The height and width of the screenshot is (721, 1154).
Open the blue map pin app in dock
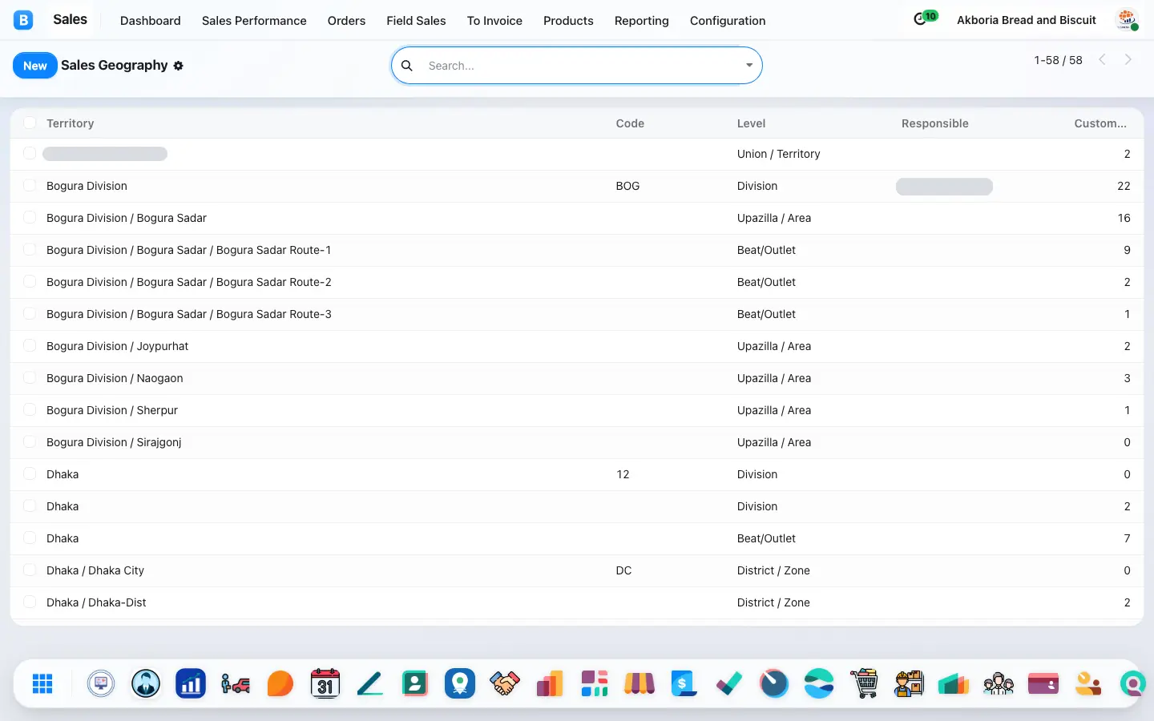click(x=460, y=683)
